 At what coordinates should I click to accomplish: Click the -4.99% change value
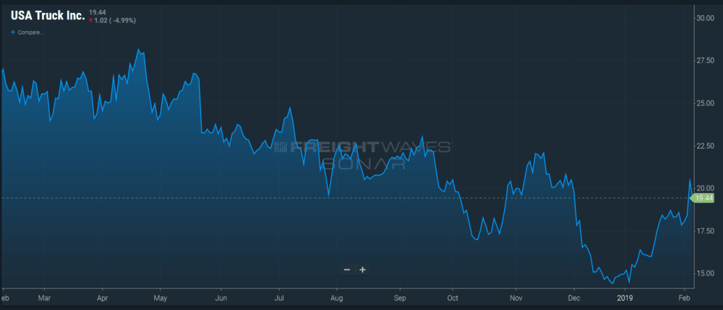click(x=122, y=20)
